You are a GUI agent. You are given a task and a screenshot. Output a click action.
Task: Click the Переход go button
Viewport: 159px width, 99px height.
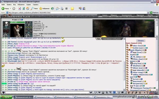pyautogui.click(x=154, y=12)
